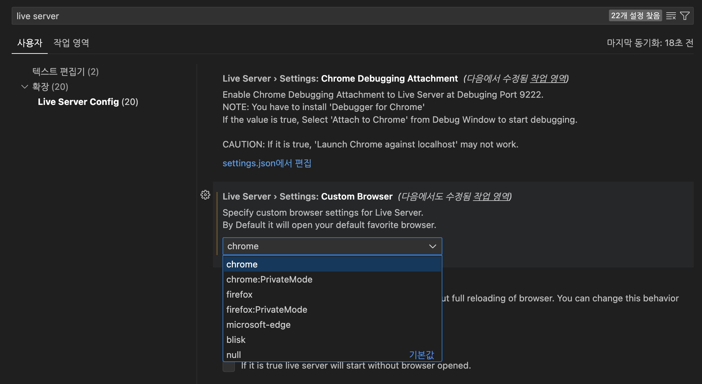Select Live Server Config tree item
Screen dimensions: 702x384
[88, 102]
